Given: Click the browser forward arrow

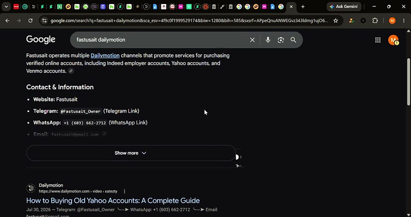Looking at the screenshot, I should (x=19, y=20).
